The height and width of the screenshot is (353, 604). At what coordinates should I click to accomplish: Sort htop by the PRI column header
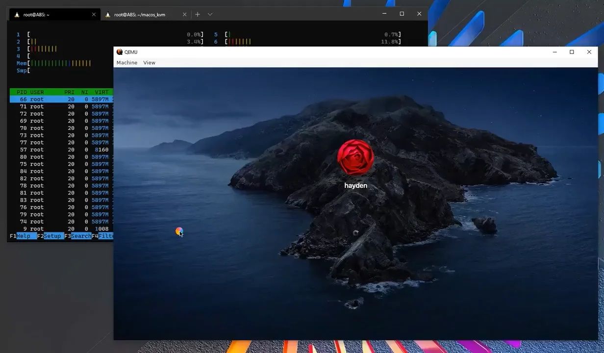coord(69,92)
